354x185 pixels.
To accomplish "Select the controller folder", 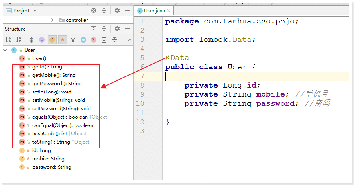I will pos(73,20).
